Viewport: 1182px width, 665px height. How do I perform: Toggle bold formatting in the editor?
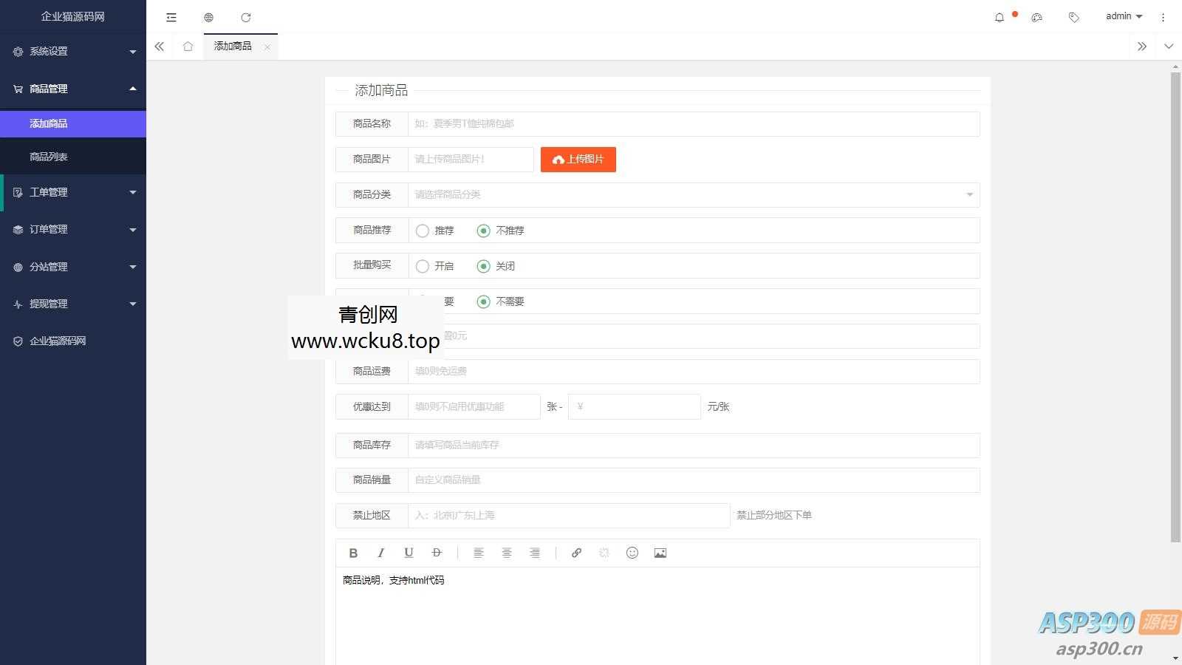(x=353, y=553)
